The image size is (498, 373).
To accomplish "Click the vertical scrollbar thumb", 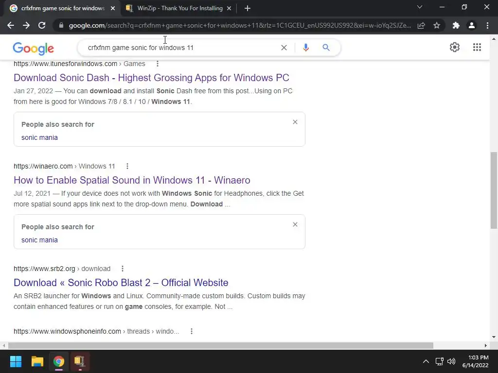I will [x=494, y=190].
